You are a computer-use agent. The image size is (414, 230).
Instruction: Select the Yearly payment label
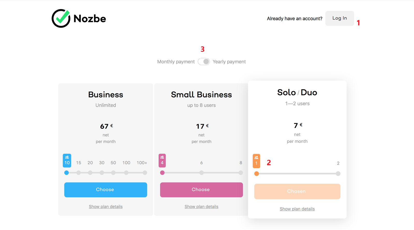pyautogui.click(x=229, y=62)
